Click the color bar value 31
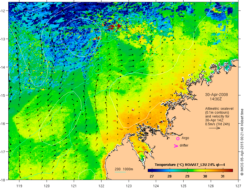 pos(223,176)
